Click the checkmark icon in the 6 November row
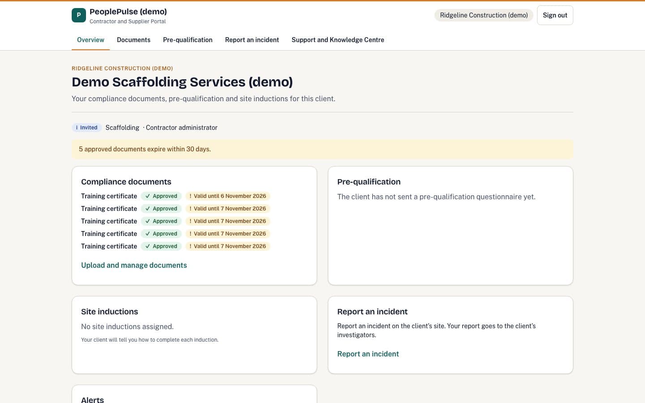Image resolution: width=645 pixels, height=403 pixels. coord(147,196)
